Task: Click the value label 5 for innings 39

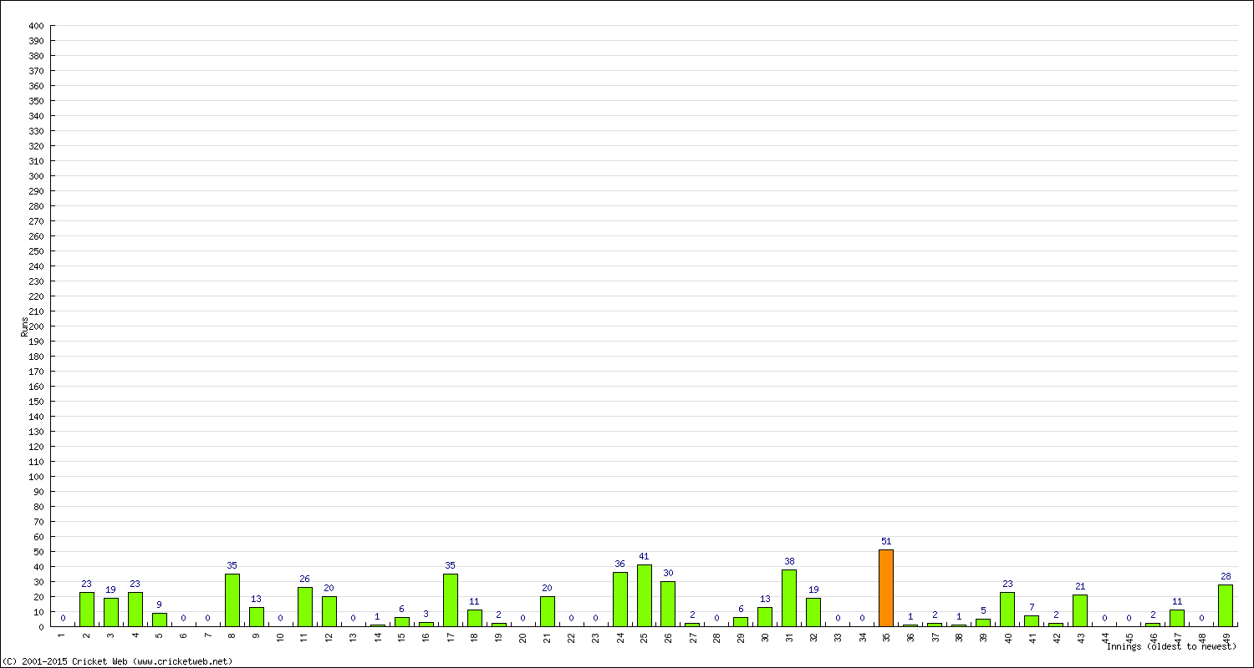Action: [983, 610]
